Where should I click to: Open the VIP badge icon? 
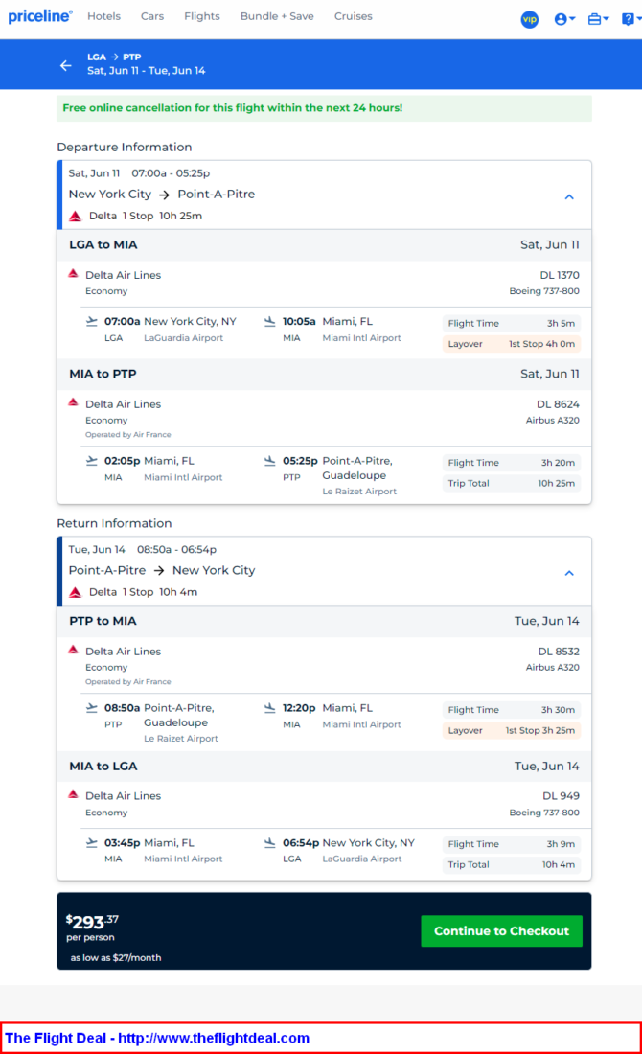[530, 19]
